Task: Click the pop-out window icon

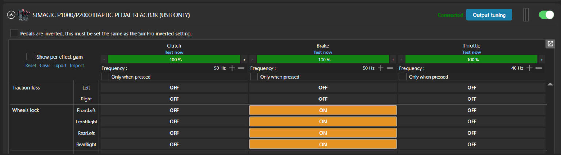Action: 550,44
